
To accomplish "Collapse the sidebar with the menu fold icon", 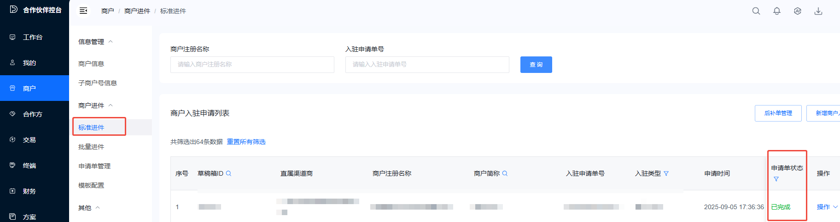I will (83, 11).
